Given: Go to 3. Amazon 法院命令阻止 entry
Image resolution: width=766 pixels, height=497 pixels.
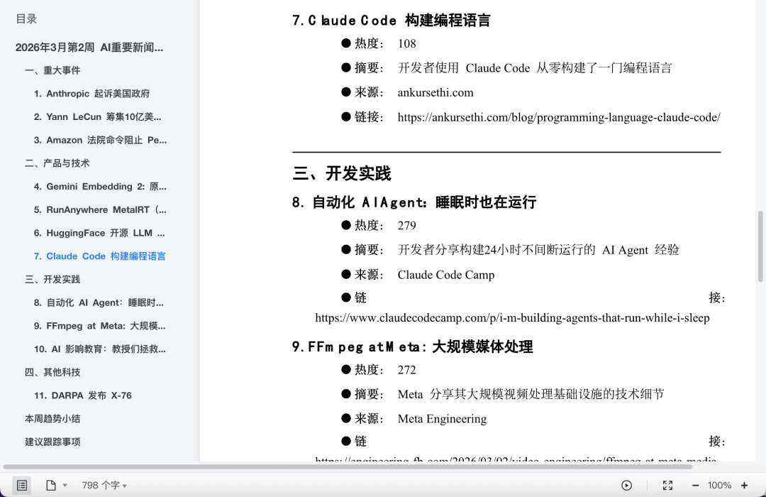Looking at the screenshot, I should [x=100, y=140].
